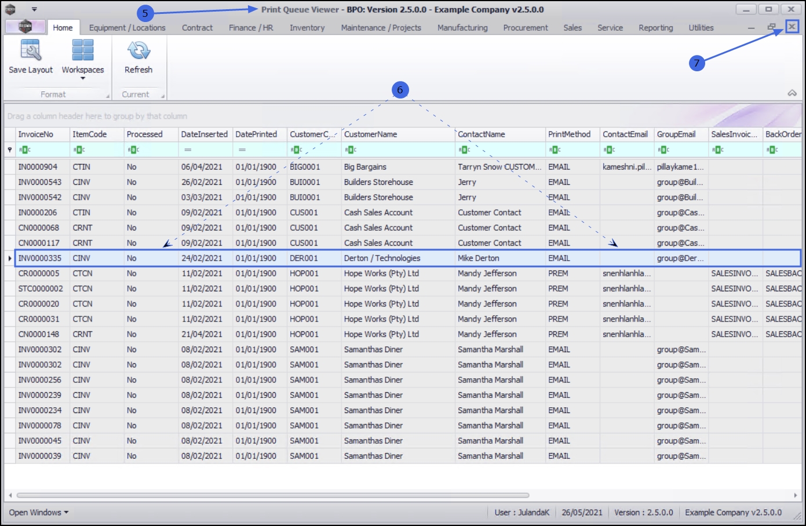806x526 pixels.
Task: Click the CustomerName filter condition icon
Action: [x=350, y=150]
